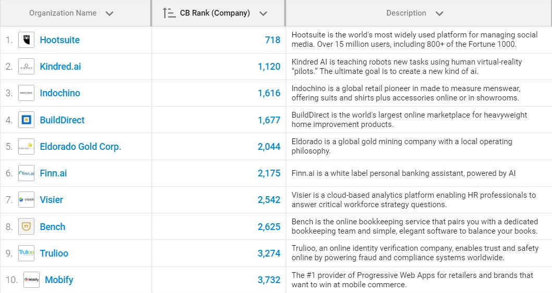
Task: Open the Description column dropdown arrow
Action: (x=439, y=14)
